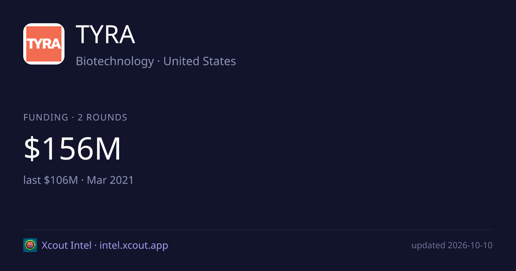Select the TYRA company name heading
The width and height of the screenshot is (516, 271).
pos(105,35)
